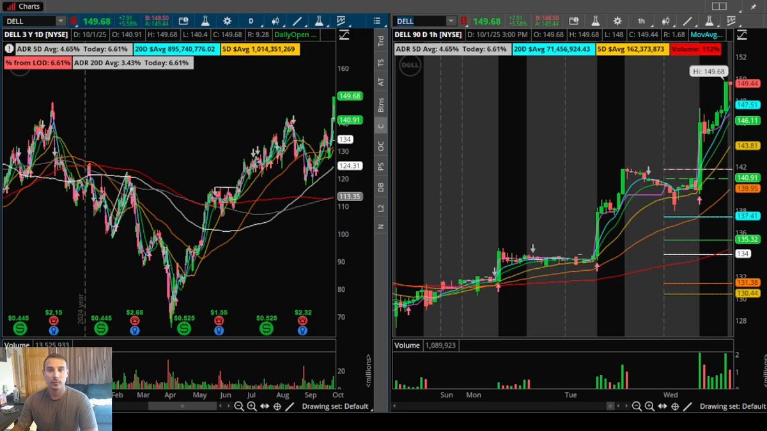
Task: Select drawing pencil tool under left daily chart
Action: pyautogui.click(x=290, y=406)
